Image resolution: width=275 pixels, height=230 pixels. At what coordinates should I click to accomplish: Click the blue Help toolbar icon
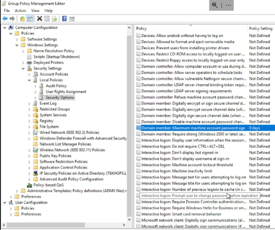tap(64, 18)
